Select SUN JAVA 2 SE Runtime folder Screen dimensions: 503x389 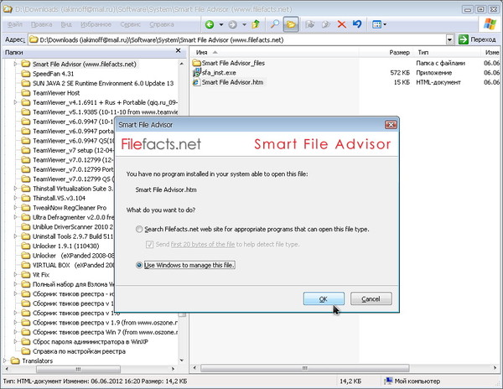[103, 83]
